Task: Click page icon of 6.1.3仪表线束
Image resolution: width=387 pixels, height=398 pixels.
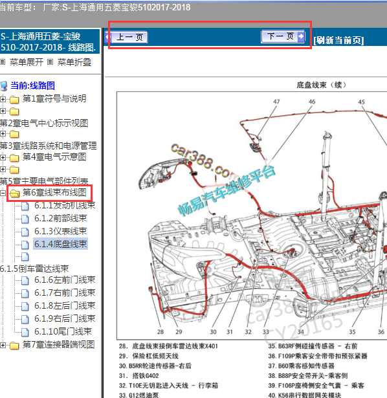Action: (x=25, y=232)
